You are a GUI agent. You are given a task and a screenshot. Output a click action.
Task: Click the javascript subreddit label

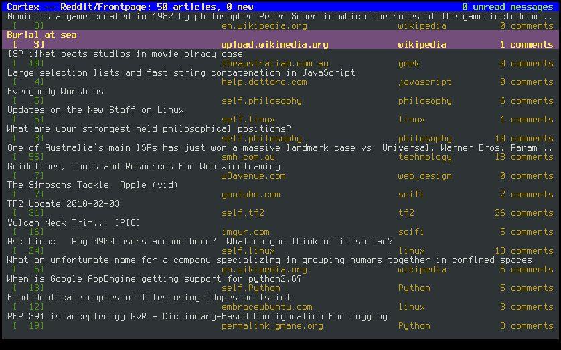pyautogui.click(x=424, y=82)
